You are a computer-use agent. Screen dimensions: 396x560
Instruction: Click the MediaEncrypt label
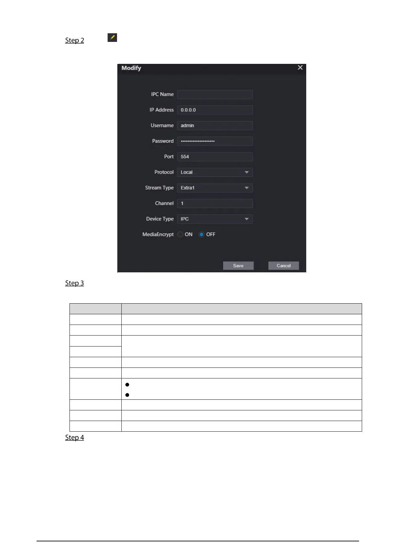pyautogui.click(x=158, y=234)
